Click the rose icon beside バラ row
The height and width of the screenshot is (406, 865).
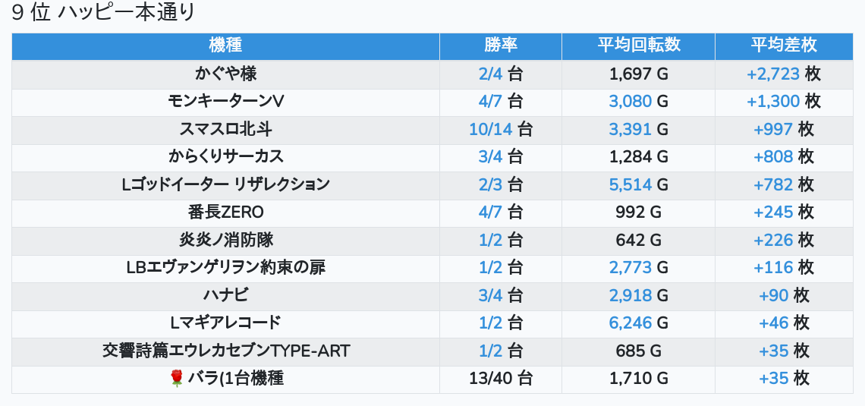coord(177,379)
